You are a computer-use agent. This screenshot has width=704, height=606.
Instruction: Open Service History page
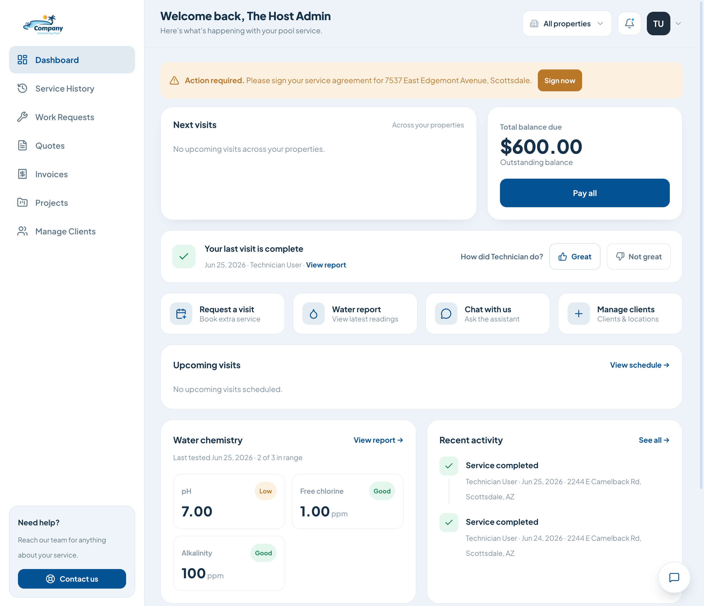(x=72, y=88)
